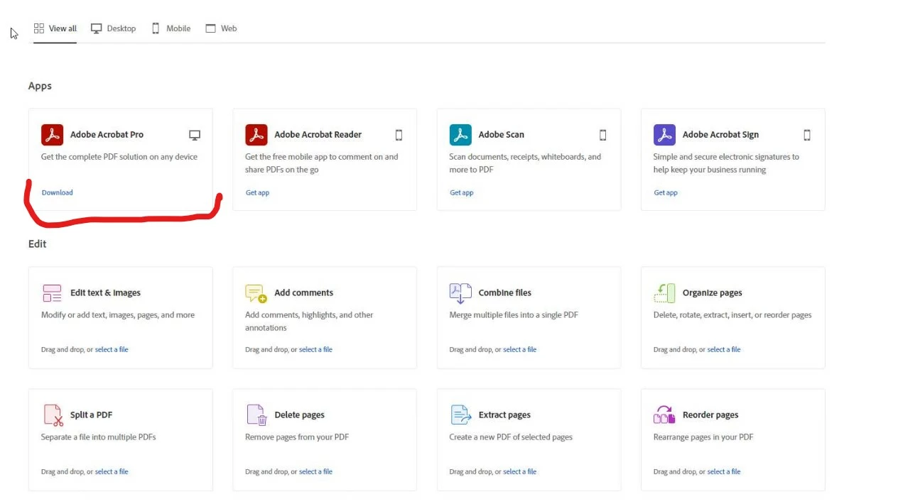This screenshot has width=898, height=504.
Task: Select the Extract pages heading
Action: pyautogui.click(x=504, y=415)
